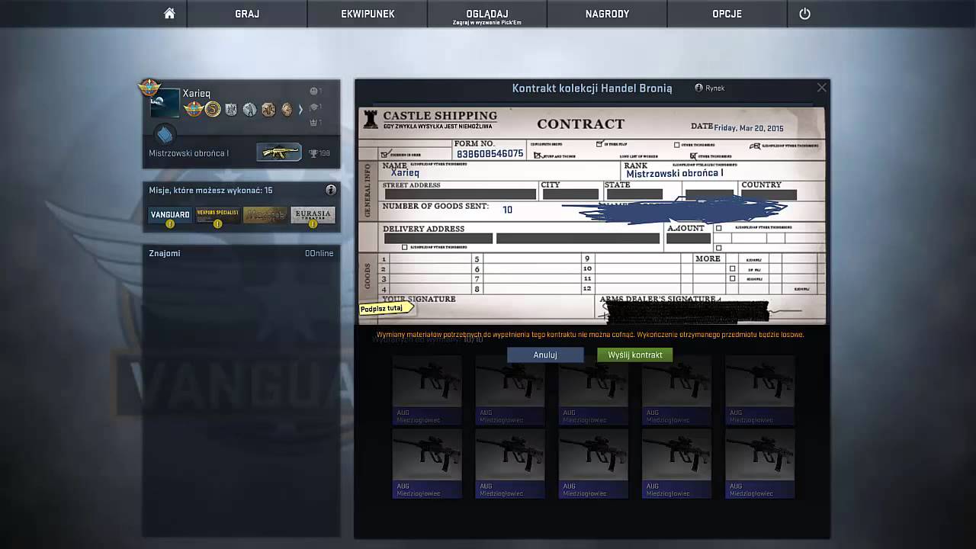Select the Eurasia Theater campaign
Viewport: 976px width, 549px height.
point(313,215)
